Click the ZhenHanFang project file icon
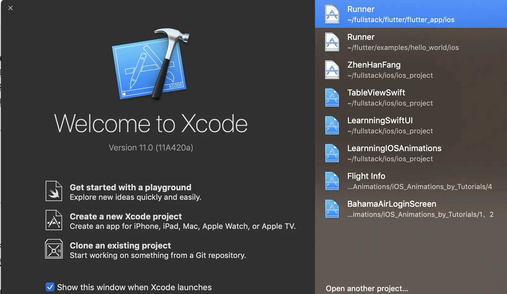 (332, 70)
